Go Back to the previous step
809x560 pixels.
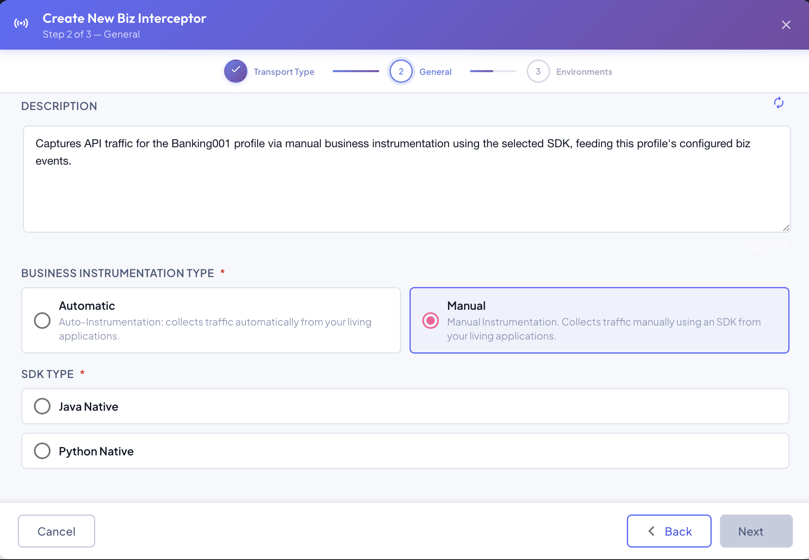click(669, 531)
